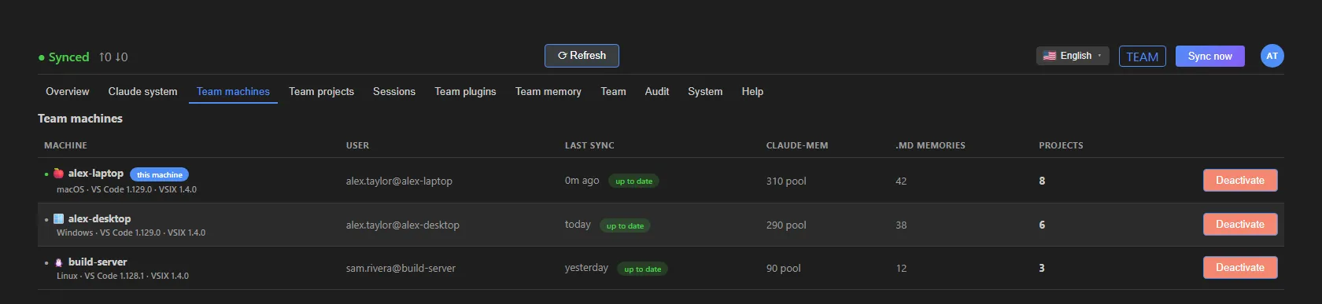Go to the Sessions tab
The image size is (1322, 304).
(394, 91)
